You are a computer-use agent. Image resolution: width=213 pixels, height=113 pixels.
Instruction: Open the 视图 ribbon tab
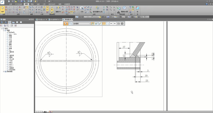point(60,5)
